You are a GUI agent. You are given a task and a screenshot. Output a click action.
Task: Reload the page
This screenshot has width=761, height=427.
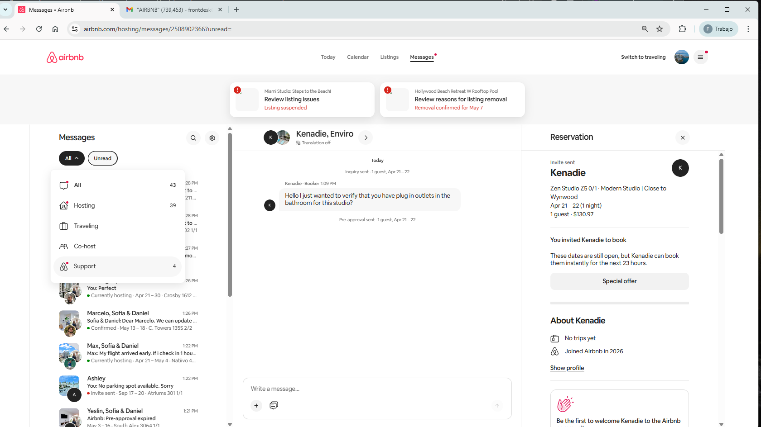pos(39,29)
